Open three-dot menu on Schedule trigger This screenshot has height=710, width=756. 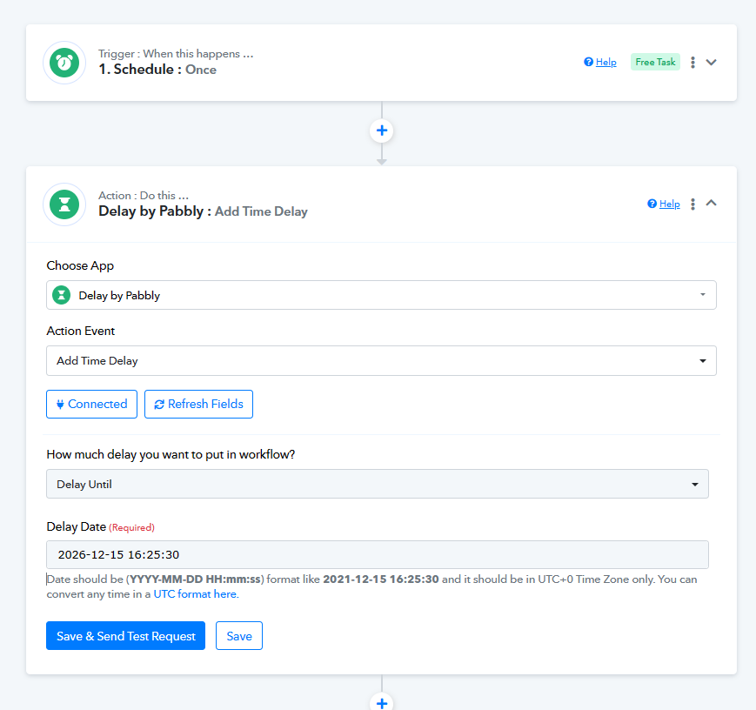[692, 63]
